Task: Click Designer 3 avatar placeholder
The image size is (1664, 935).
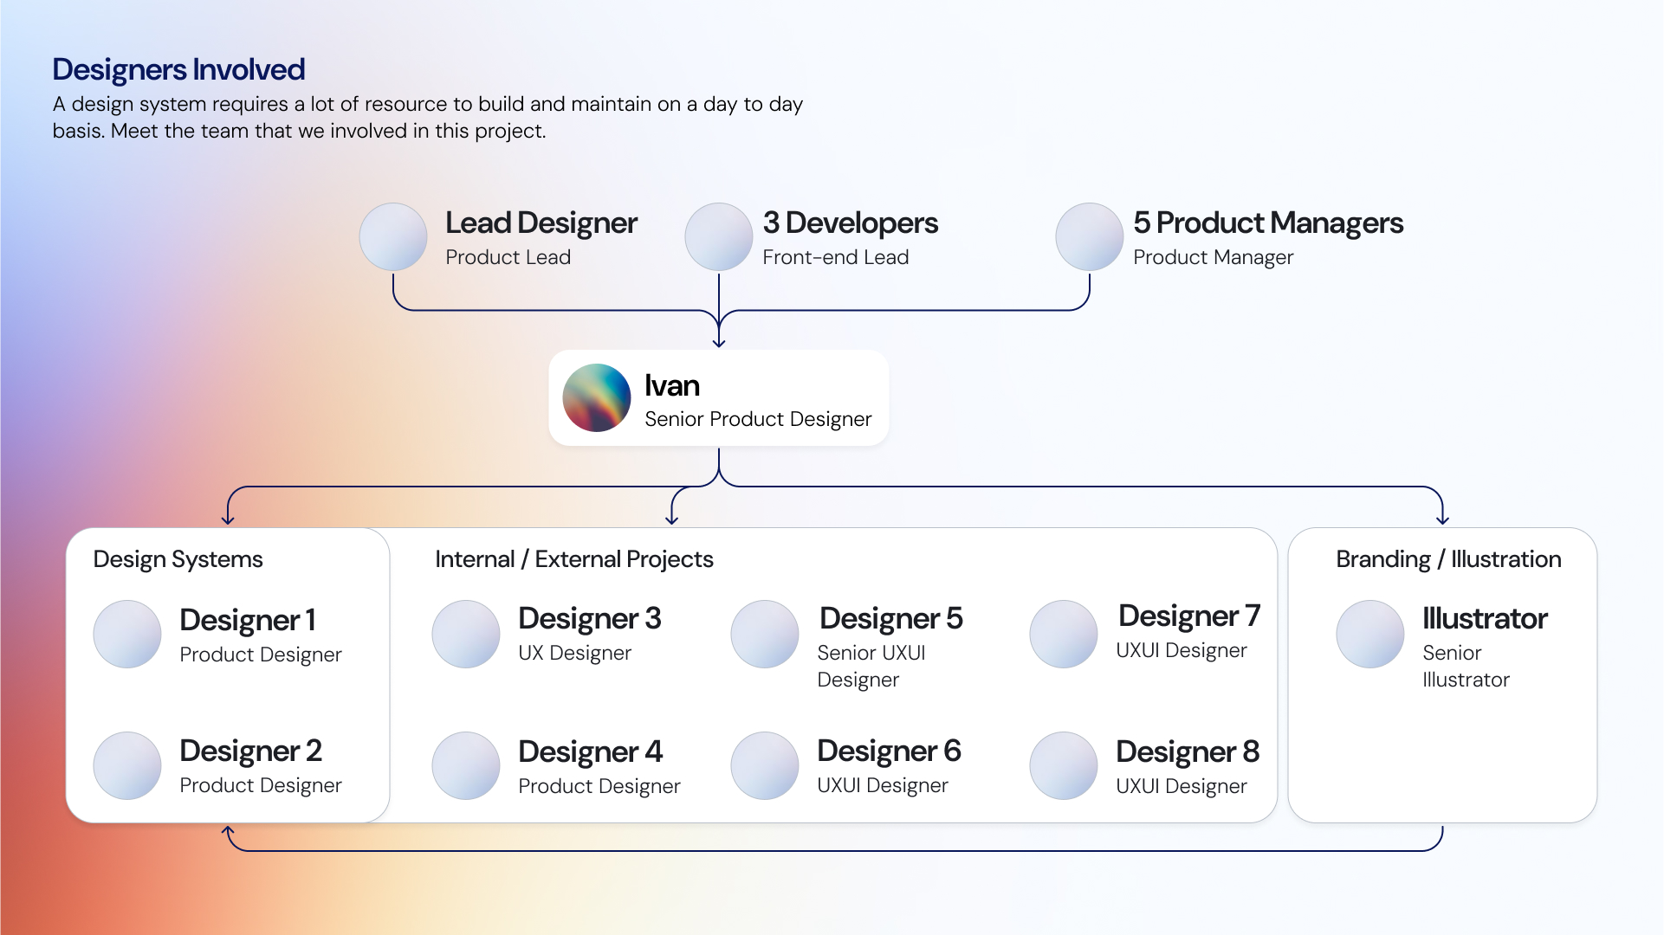Action: (466, 634)
